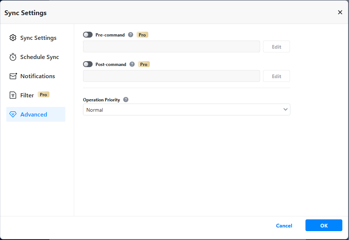
Task: Click the Filter document icon
Action: (x=13, y=95)
